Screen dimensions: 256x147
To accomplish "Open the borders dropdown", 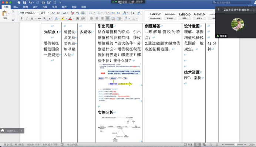I will pyautogui.click(x=137, y=18).
